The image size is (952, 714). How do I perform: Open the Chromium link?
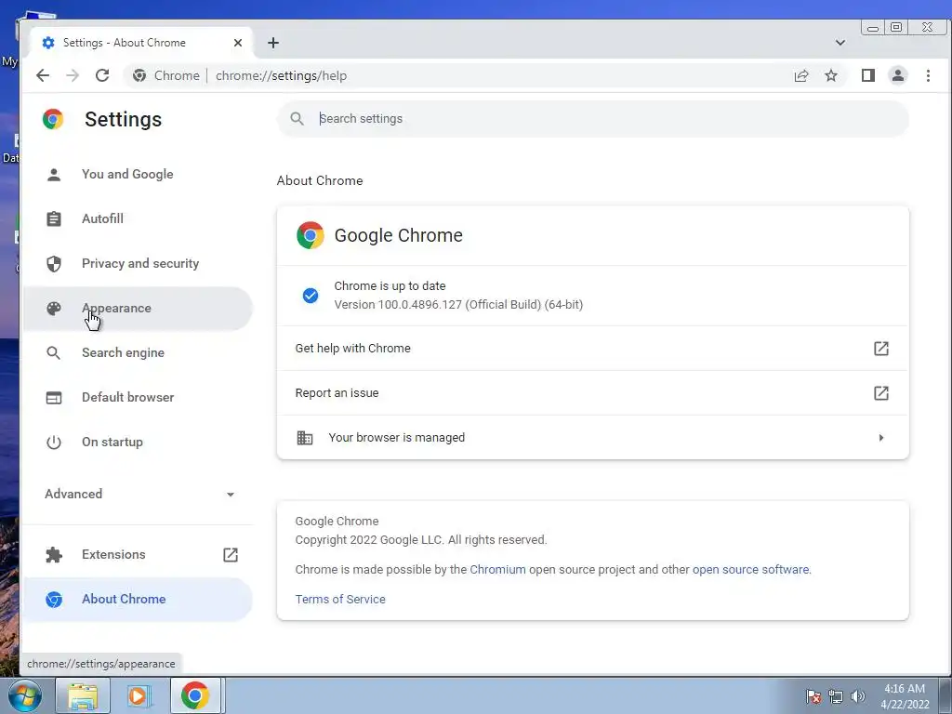pos(498,570)
